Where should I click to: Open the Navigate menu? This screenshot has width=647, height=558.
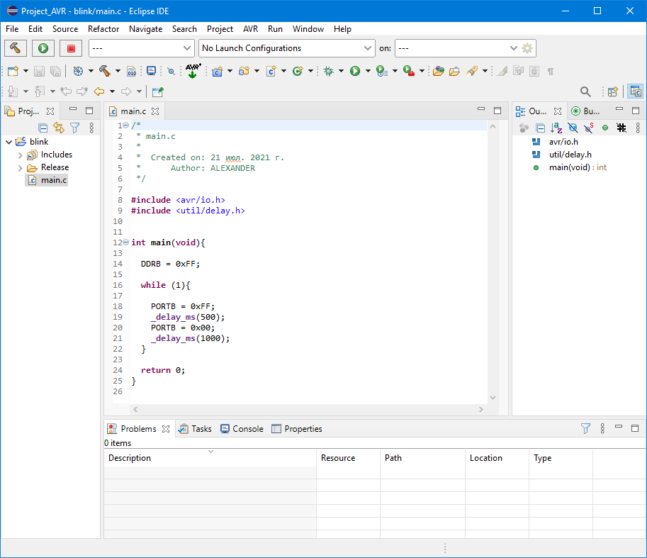coord(146,29)
